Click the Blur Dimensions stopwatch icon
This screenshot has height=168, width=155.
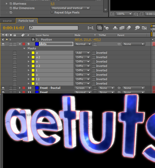click(x=11, y=8)
